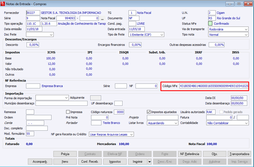Click the Série field containing 9
Image resolution: width=254 pixels, height=167 pixels.
[x=33, y=18]
